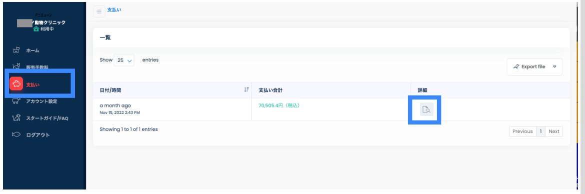585x194 pixels.
Task: Open the Show entries count dropdown
Action: 124,60
